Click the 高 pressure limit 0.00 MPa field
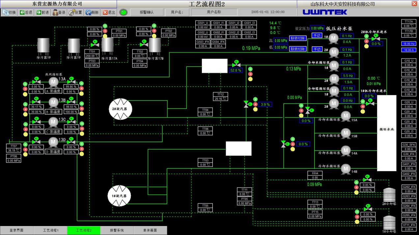Image resolution: width=419 pixels, height=235 pixels. [281, 41]
